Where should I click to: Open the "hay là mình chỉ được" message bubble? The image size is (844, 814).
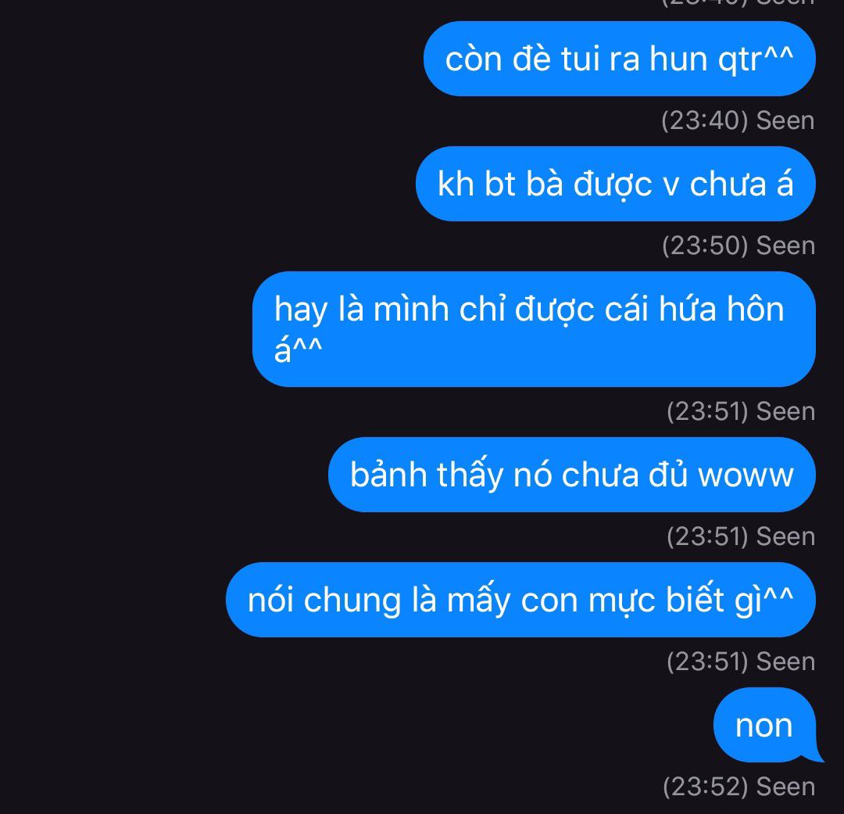pos(534,329)
